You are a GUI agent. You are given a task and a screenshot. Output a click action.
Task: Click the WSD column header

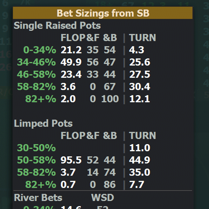102,198
